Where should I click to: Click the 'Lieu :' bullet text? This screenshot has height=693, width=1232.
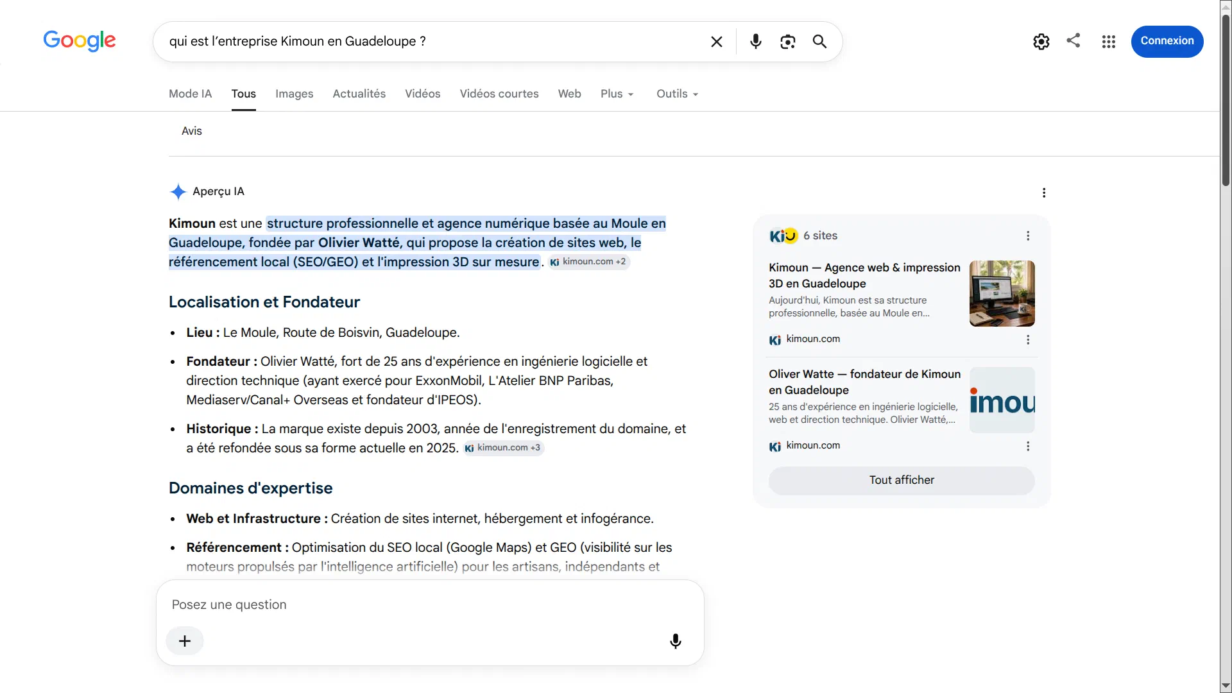click(323, 332)
